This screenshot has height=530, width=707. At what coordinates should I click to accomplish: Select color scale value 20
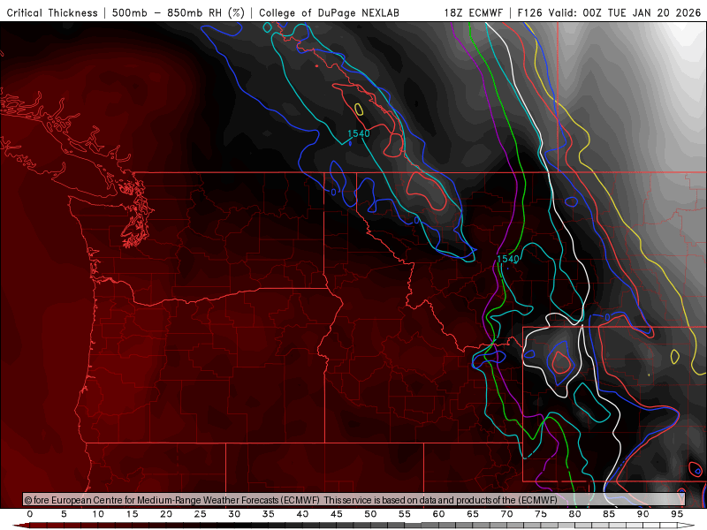[166, 514]
